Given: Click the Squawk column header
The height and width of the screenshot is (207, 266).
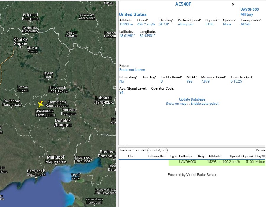Looking at the screenshot, I should (x=247, y=156).
